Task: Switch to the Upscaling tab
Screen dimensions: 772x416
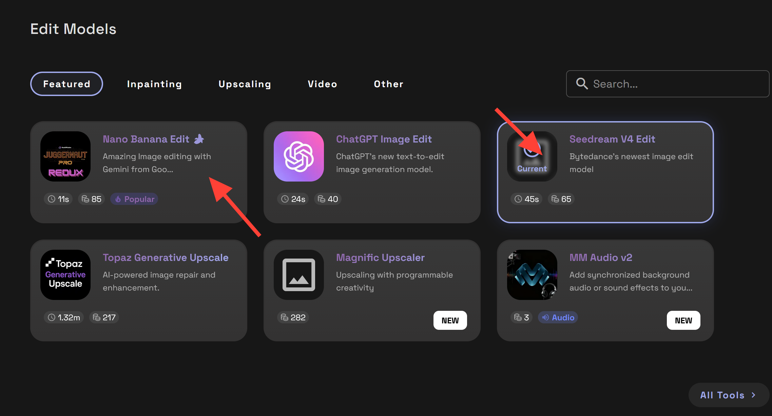Action: (245, 84)
